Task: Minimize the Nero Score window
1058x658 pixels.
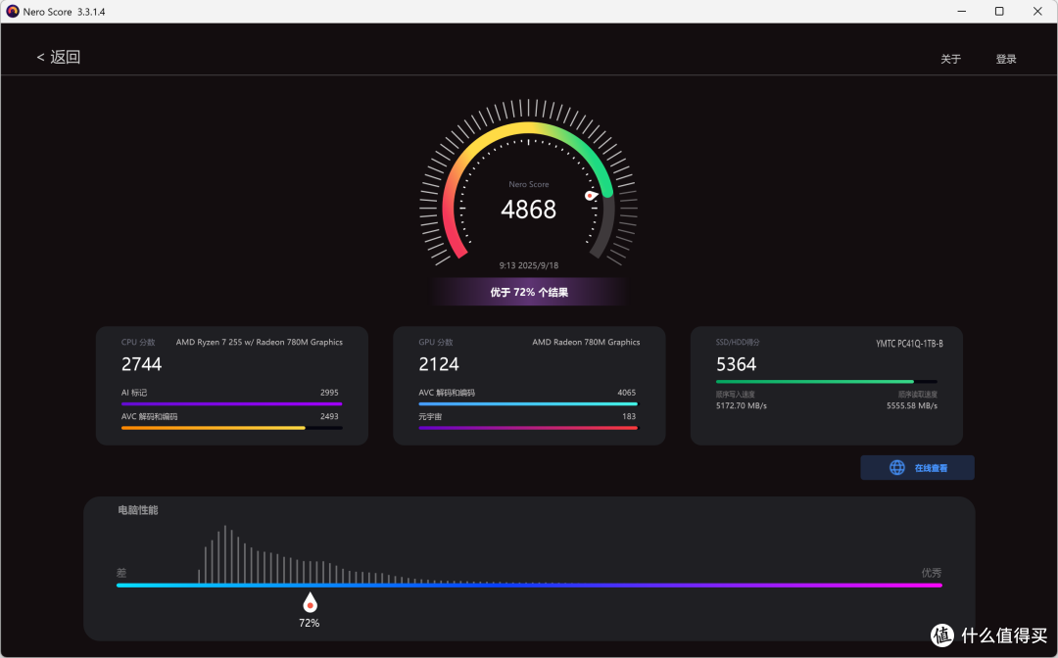Action: [x=962, y=12]
